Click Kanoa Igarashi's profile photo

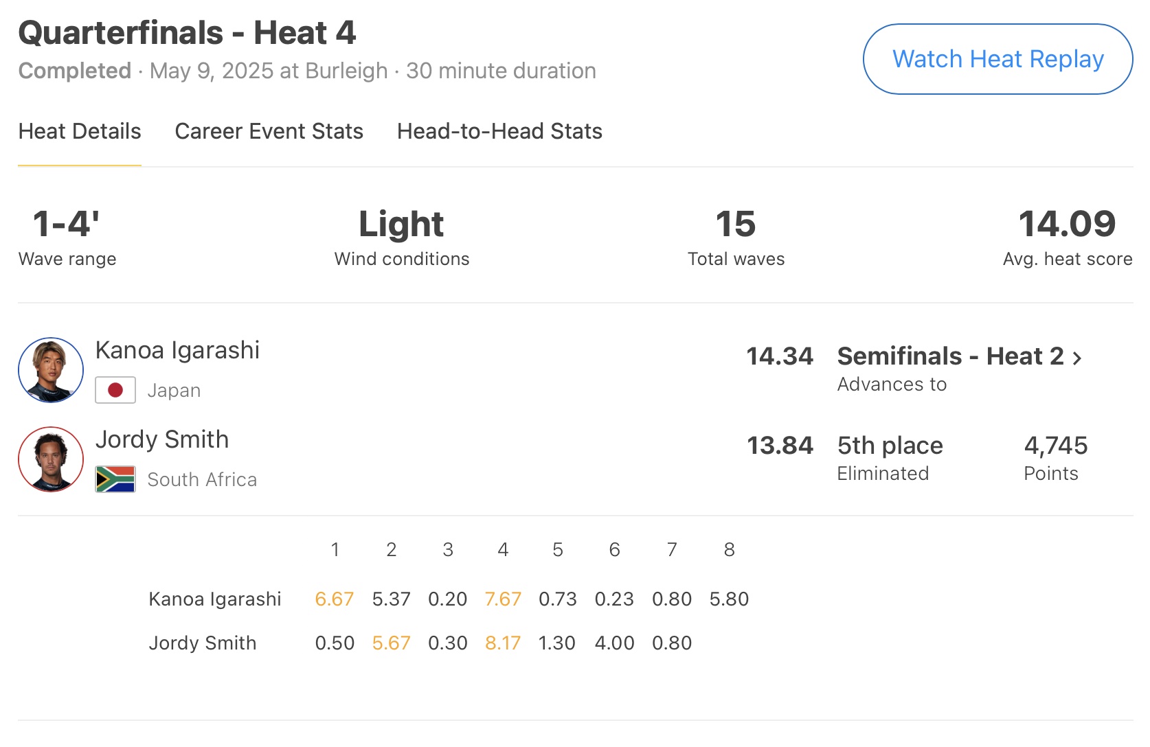(51, 370)
